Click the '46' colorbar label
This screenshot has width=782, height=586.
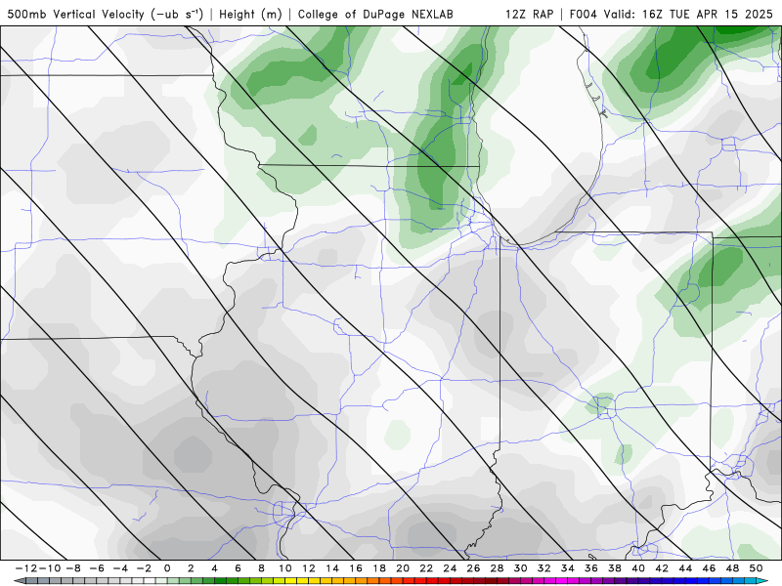[x=709, y=568]
